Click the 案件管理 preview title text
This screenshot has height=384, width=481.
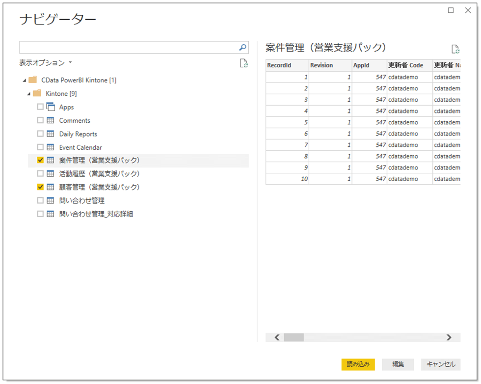pyautogui.click(x=326, y=48)
